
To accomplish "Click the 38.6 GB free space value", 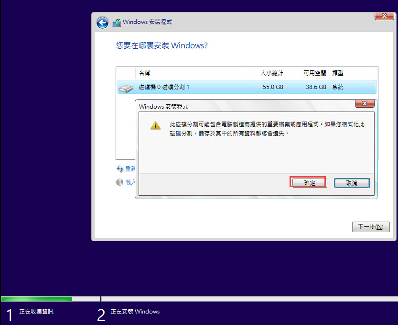I will coord(316,87).
